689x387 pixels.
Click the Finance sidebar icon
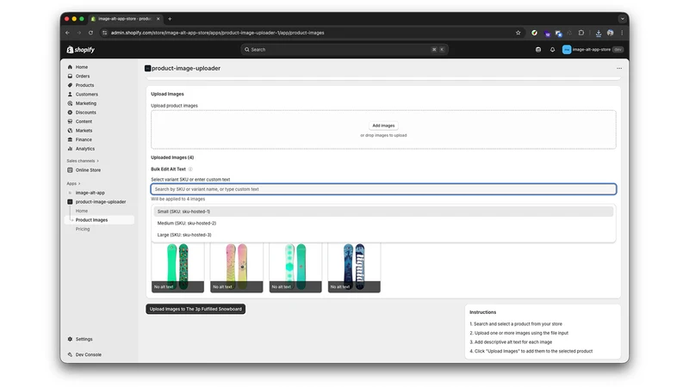pyautogui.click(x=70, y=139)
